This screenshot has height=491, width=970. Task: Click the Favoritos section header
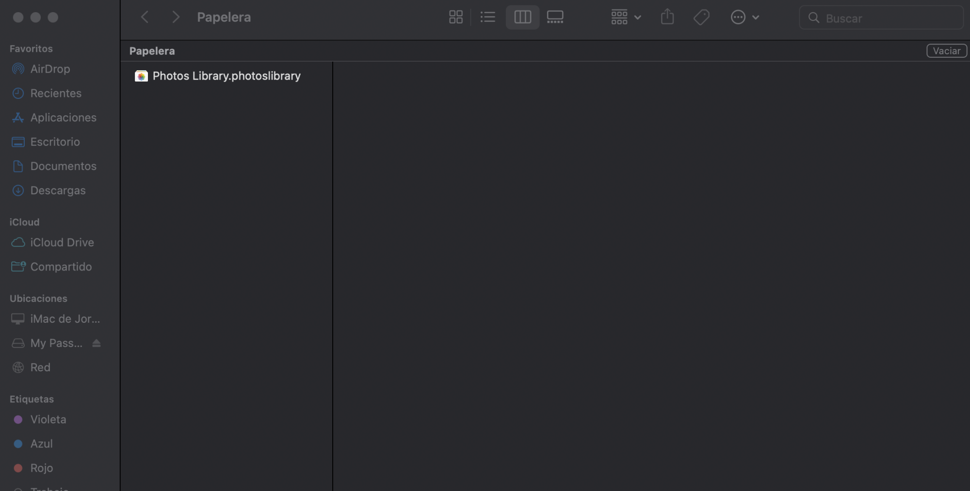tap(31, 48)
